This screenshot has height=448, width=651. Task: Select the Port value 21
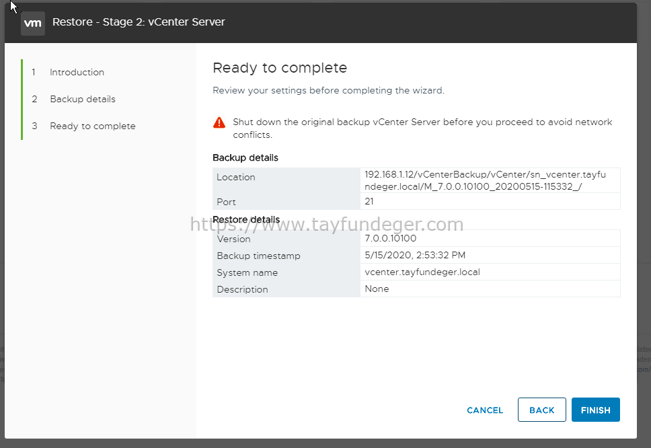click(369, 201)
